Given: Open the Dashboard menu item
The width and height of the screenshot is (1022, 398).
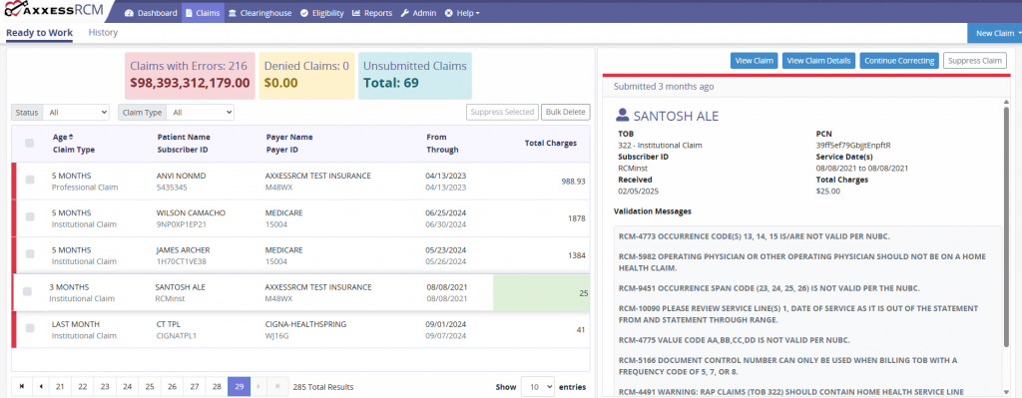Looking at the screenshot, I should [x=151, y=13].
